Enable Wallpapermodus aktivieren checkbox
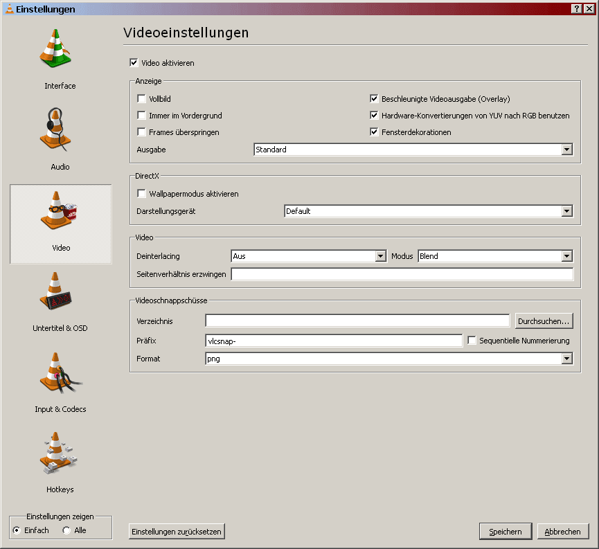The image size is (599, 549). pos(141,193)
